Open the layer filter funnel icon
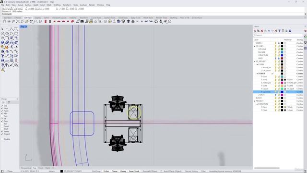 pyautogui.click(x=279, y=31)
